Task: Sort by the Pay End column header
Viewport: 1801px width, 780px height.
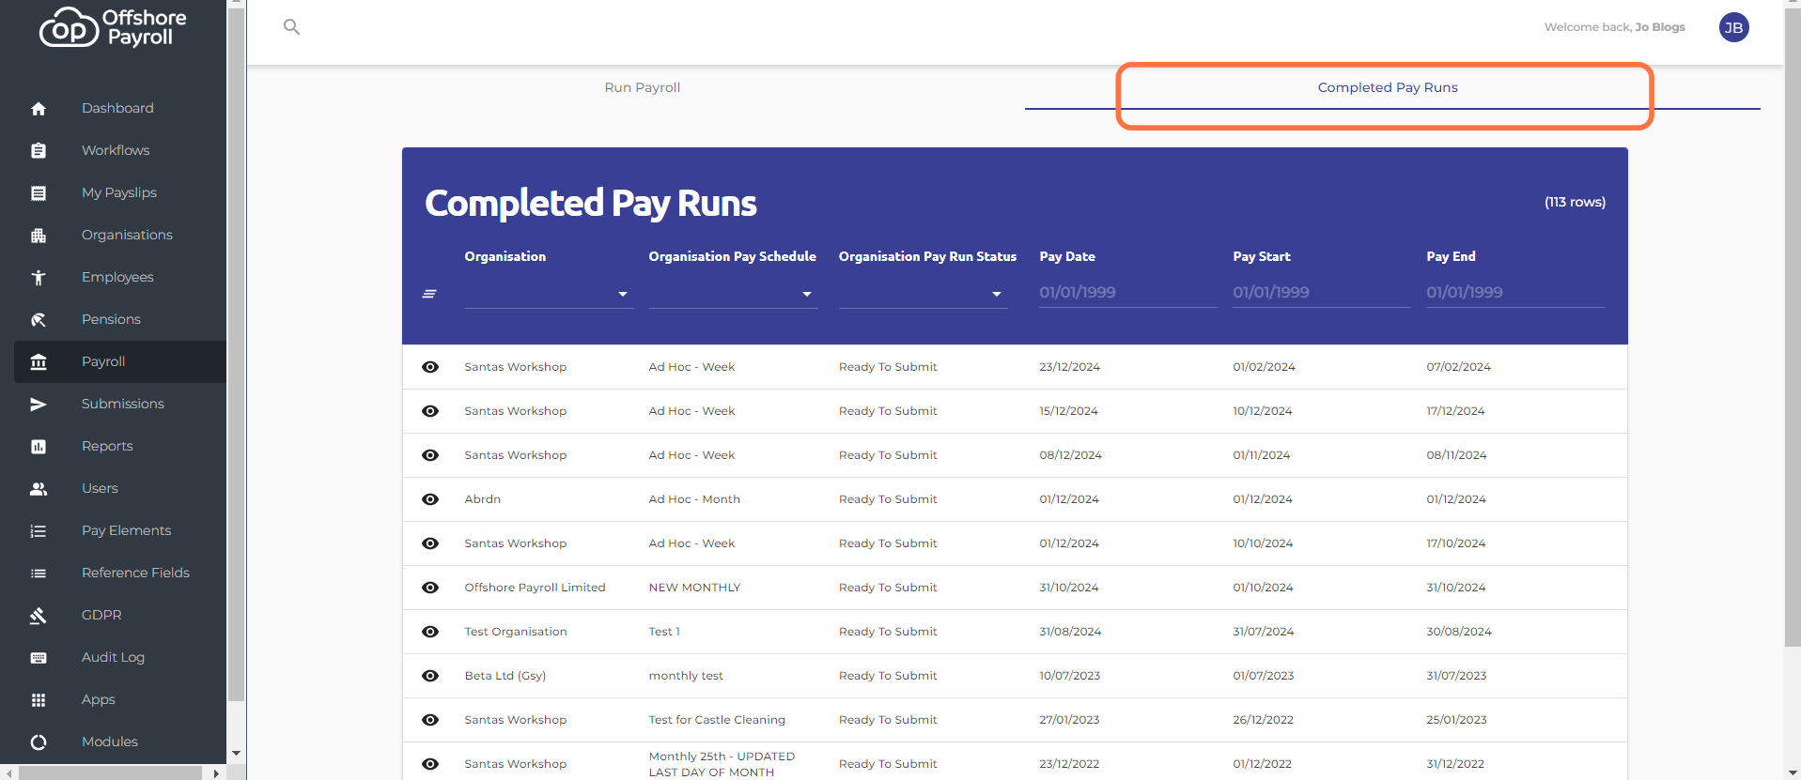Action: pyautogui.click(x=1451, y=256)
